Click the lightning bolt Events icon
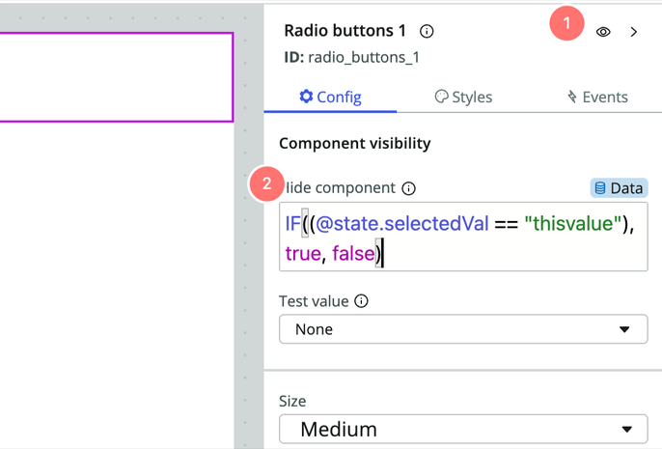 572,97
